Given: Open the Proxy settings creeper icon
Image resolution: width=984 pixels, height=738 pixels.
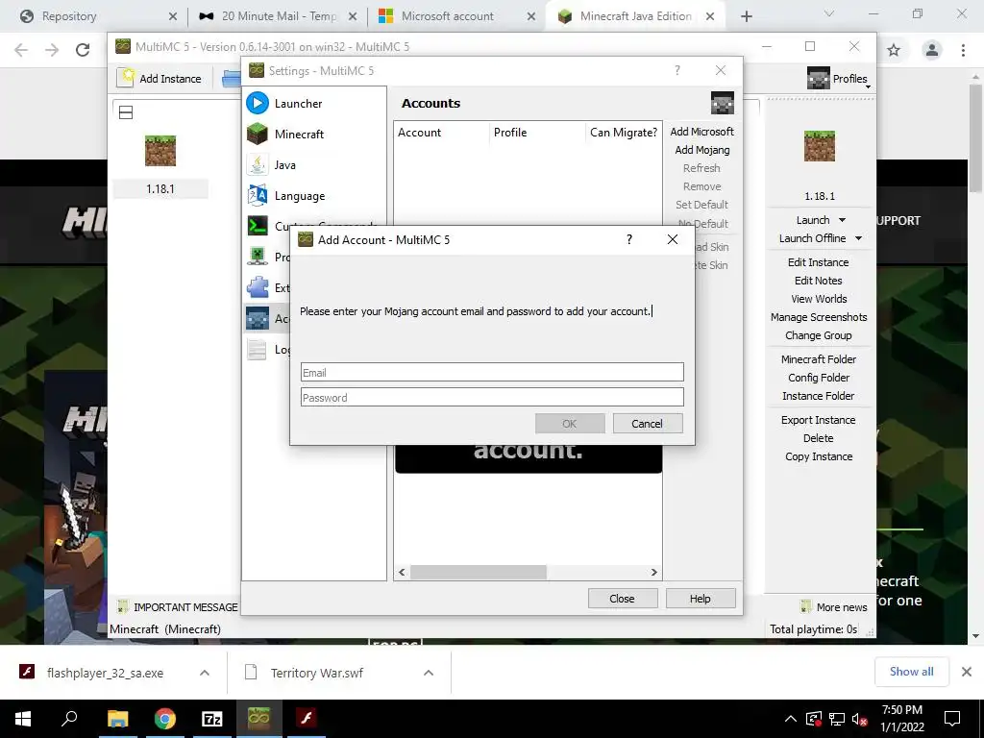Looking at the screenshot, I should tap(258, 257).
